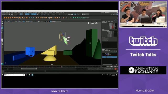Toggle Channel Box / Layer Editor panel icon
The width and height of the screenshot is (168, 94).
point(117,14)
